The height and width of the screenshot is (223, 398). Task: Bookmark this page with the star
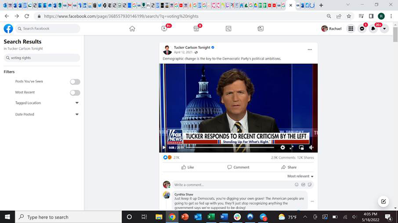349,16
